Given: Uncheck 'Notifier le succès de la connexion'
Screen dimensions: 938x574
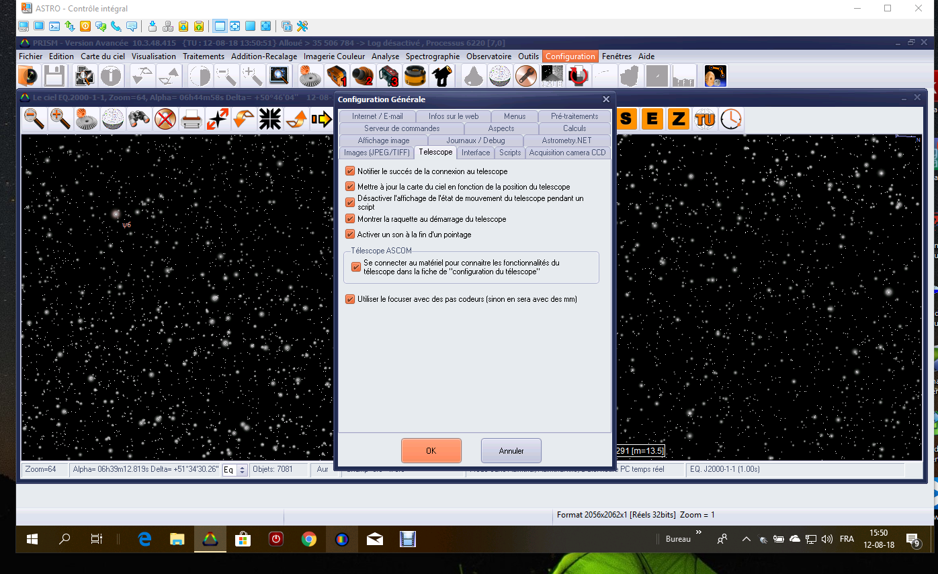Looking at the screenshot, I should click(x=350, y=171).
